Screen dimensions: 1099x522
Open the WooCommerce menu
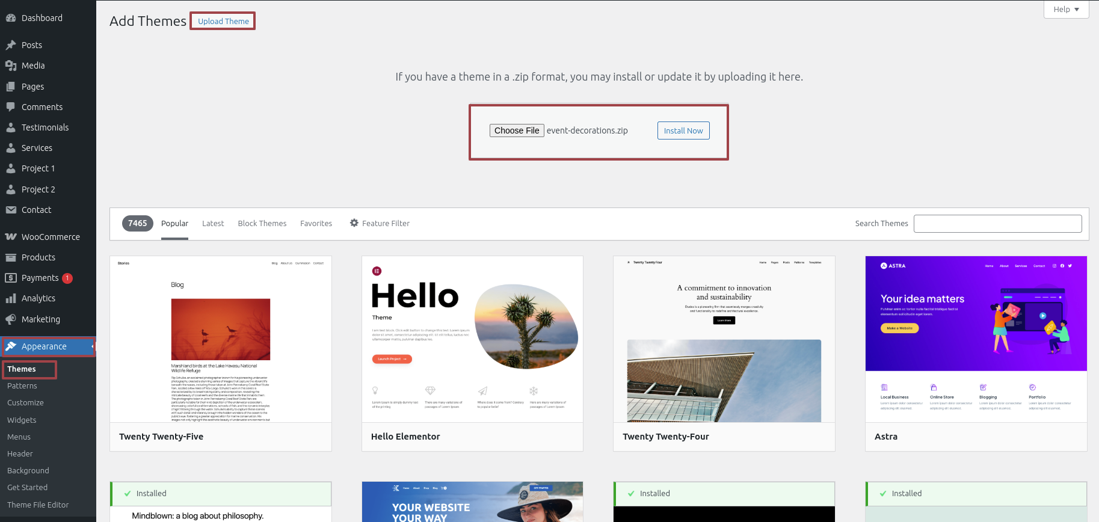[x=48, y=237]
